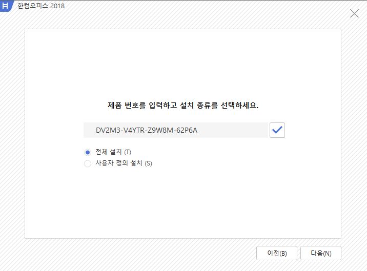Image resolution: width=367 pixels, height=271 pixels.
Task: Select the 전체 설치 (T) radio button
Action: [x=88, y=152]
